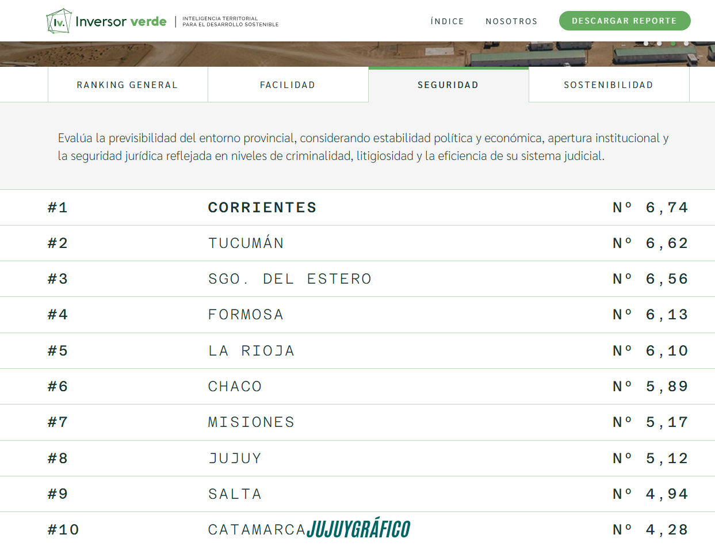
Task: Click the tagline 'Inteligencia territorial para el desarrollo sostenible'
Action: (230, 22)
